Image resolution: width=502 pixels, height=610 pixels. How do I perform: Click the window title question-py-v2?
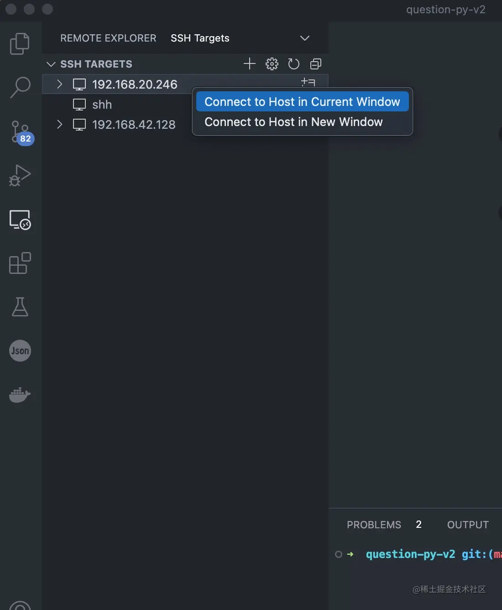click(446, 10)
